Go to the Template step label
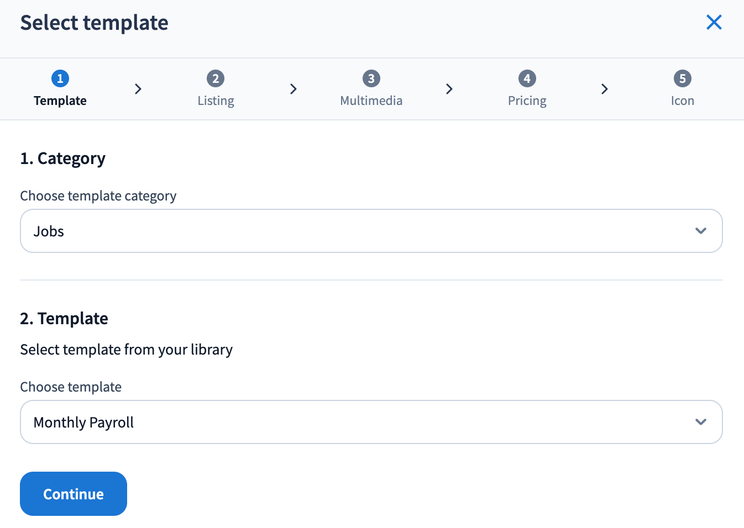This screenshot has height=528, width=744. pos(60,101)
